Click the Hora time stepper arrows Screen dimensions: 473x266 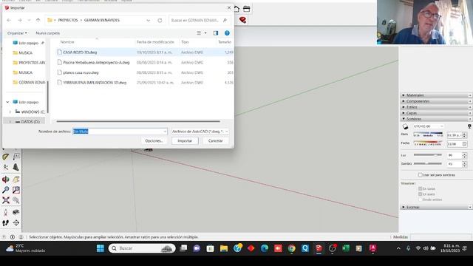[x=465, y=135]
